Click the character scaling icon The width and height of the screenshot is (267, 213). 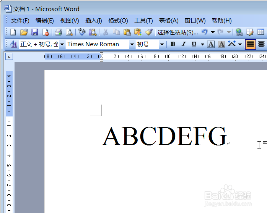[232, 44]
